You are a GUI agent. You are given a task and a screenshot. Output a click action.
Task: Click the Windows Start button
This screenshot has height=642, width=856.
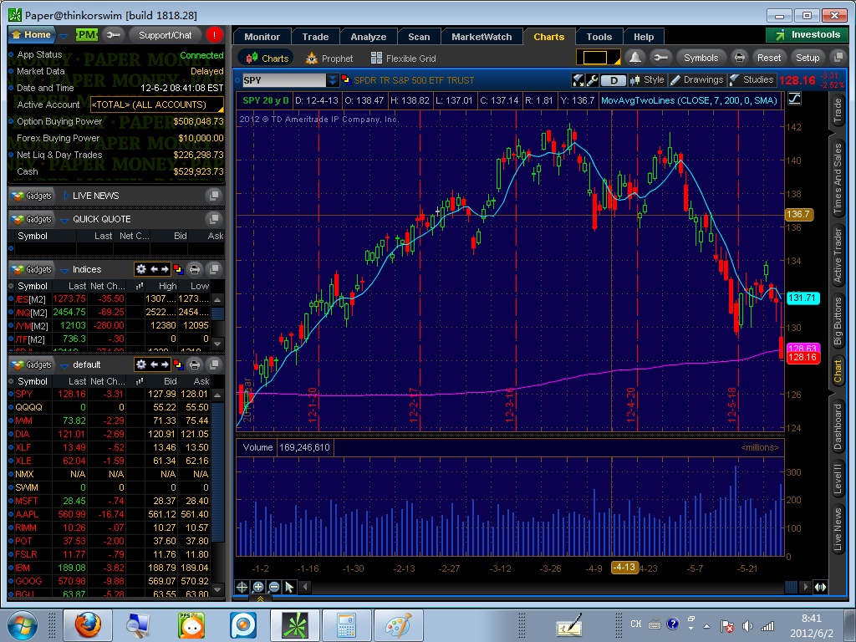point(22,625)
